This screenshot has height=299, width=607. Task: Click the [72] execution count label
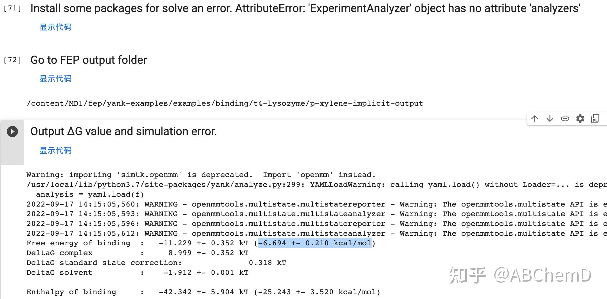pyautogui.click(x=12, y=60)
